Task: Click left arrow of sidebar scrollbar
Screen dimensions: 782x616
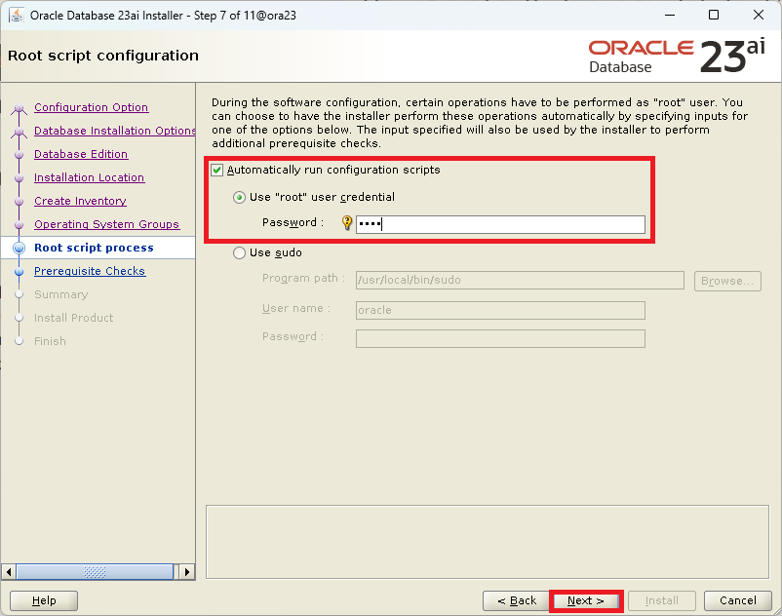Action: click(x=9, y=571)
